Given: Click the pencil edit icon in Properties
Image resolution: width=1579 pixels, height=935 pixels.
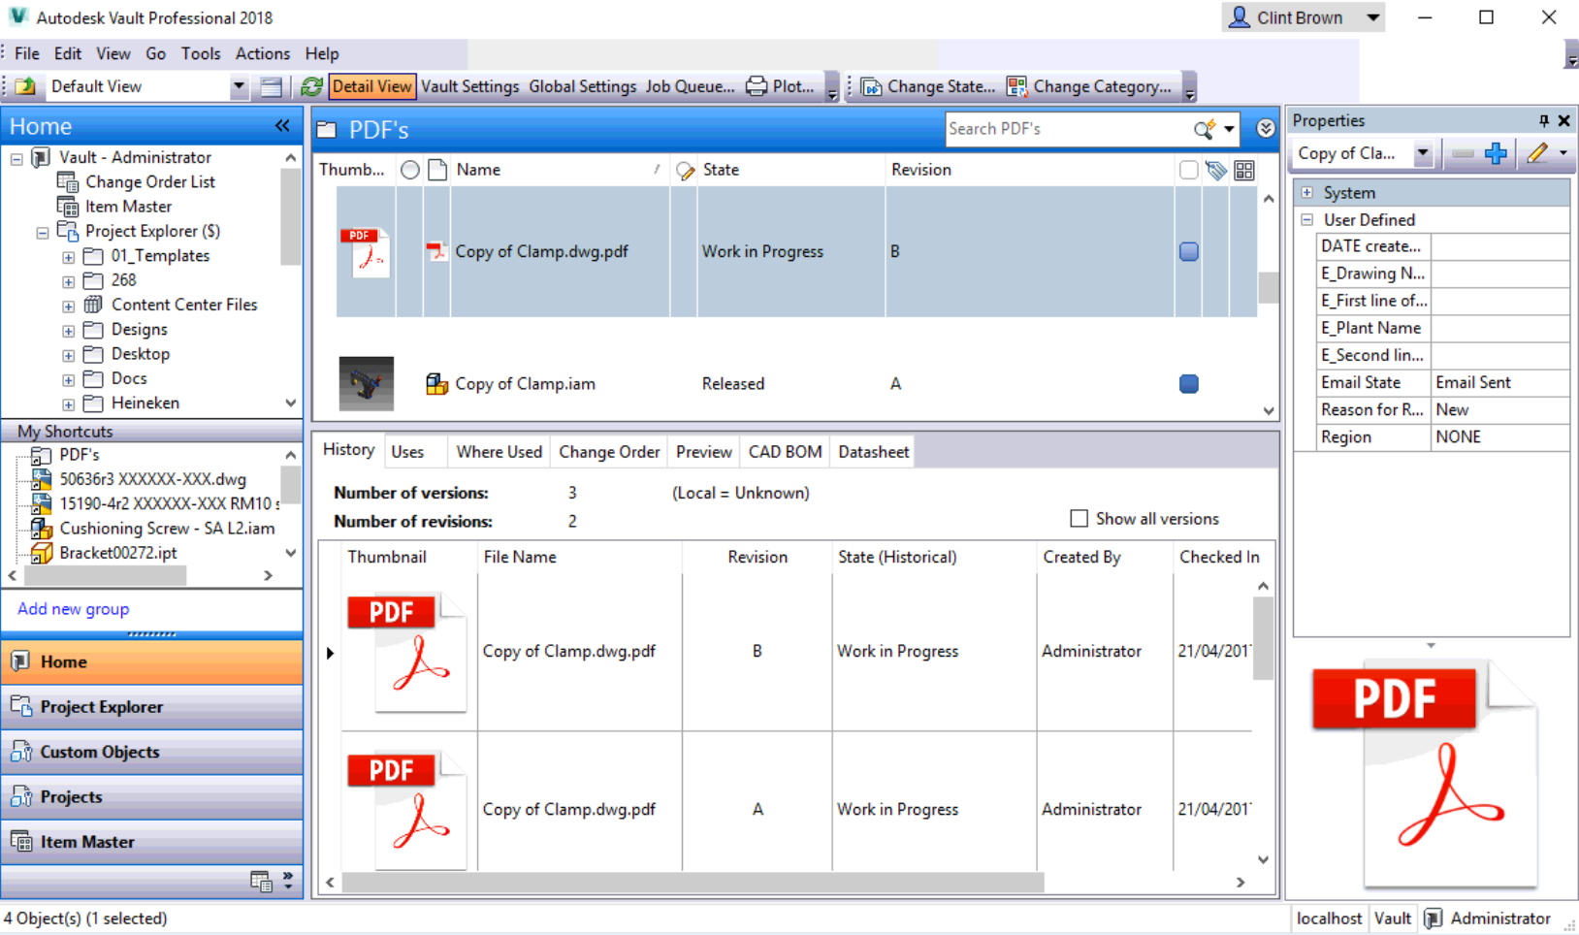Looking at the screenshot, I should [1537, 153].
